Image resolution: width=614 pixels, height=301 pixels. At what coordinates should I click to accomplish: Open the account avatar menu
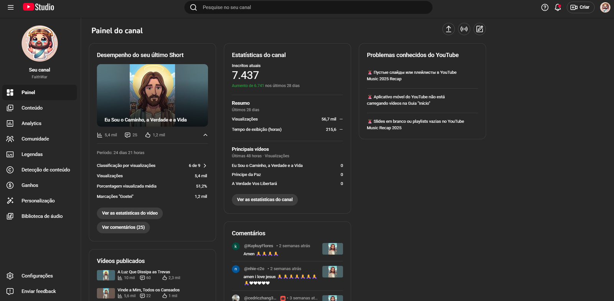(605, 7)
